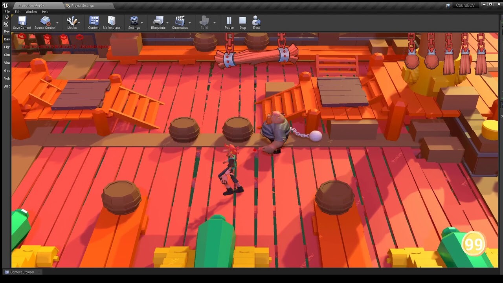Select the All Classes placement category
The height and width of the screenshot is (283, 503).
[x=6, y=86]
